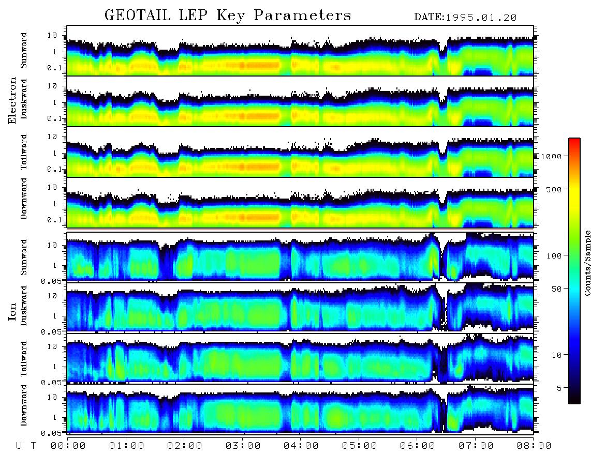This screenshot has height=455, width=591.
Task: Click inside the Electron Dawnward spectrogram panel
Action: 300,203
